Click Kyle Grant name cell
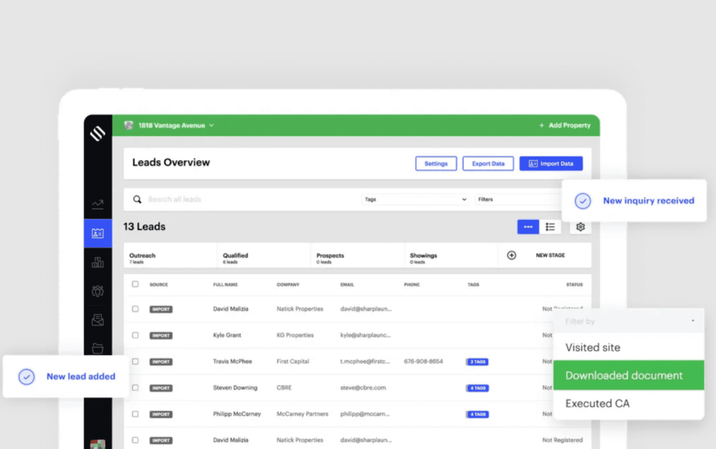This screenshot has width=716, height=449. tap(227, 335)
